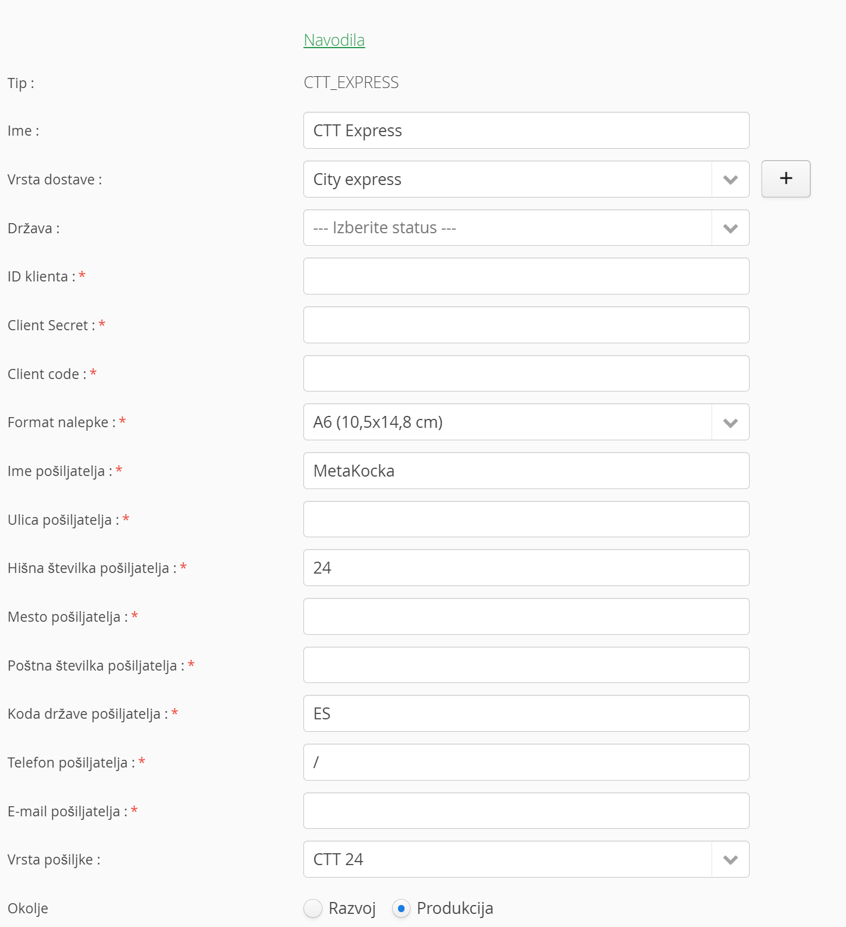Edit the Ime field containing CTT Express
846x927 pixels.
coord(526,130)
